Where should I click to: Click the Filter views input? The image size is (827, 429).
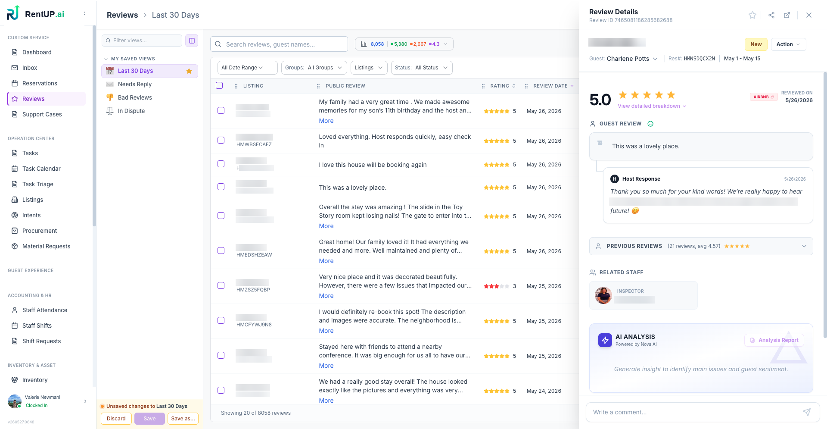[x=142, y=41]
